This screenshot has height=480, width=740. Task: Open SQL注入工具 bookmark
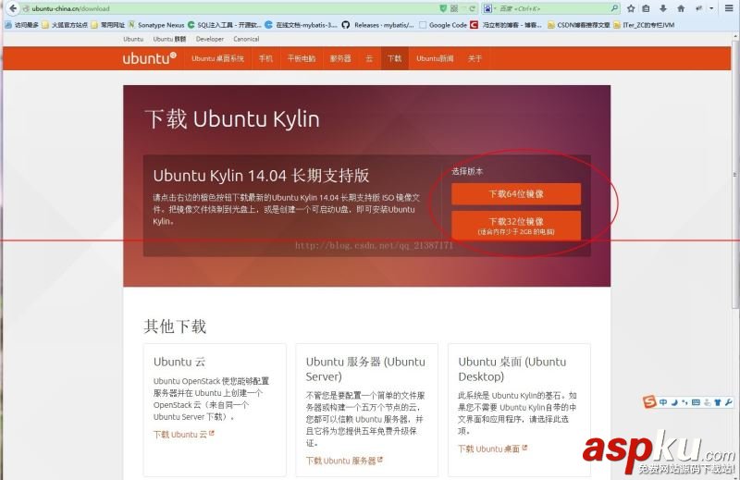coord(224,25)
